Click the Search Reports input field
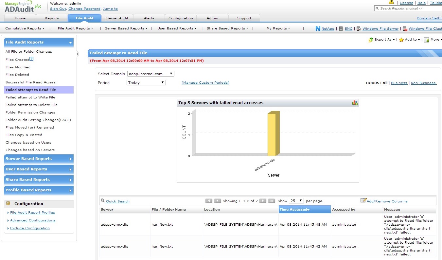Screen dimensions: 442x260 pos(409,9)
